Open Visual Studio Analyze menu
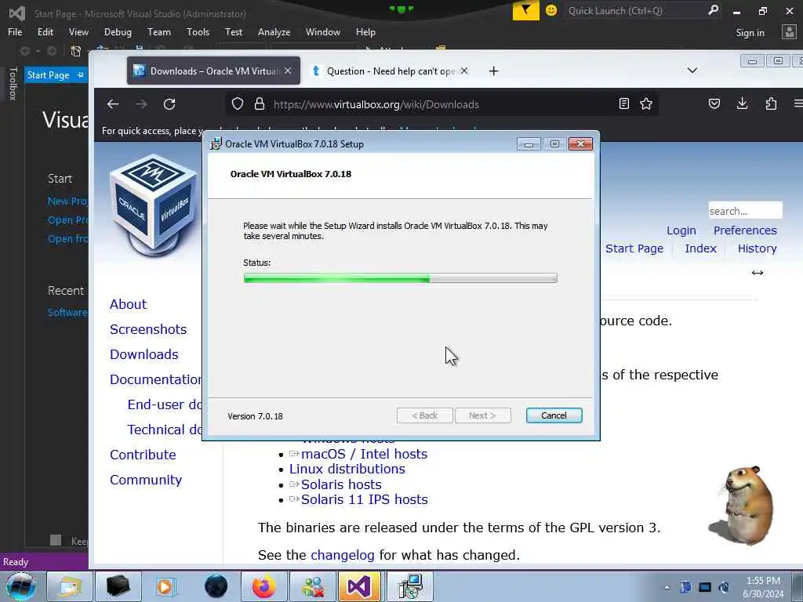This screenshot has height=602, width=803. (274, 31)
